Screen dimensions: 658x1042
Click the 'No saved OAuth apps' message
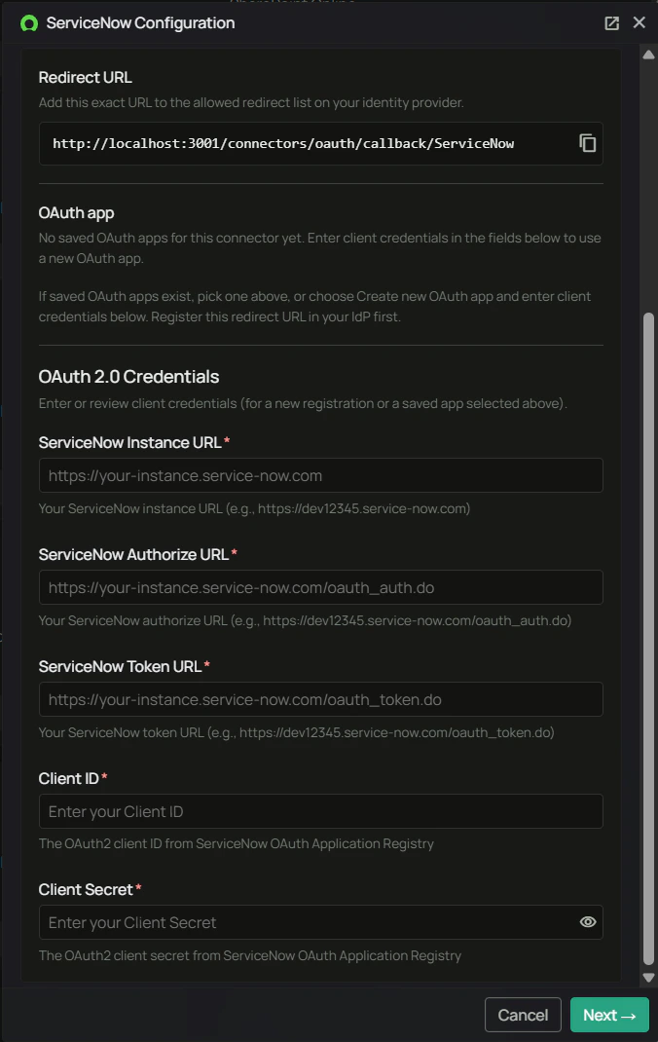320,248
